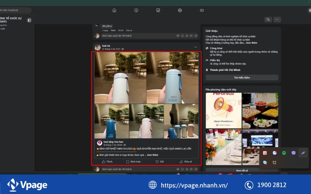
Task: Add a GIF in the upper comment box
Action: tap(191, 36)
